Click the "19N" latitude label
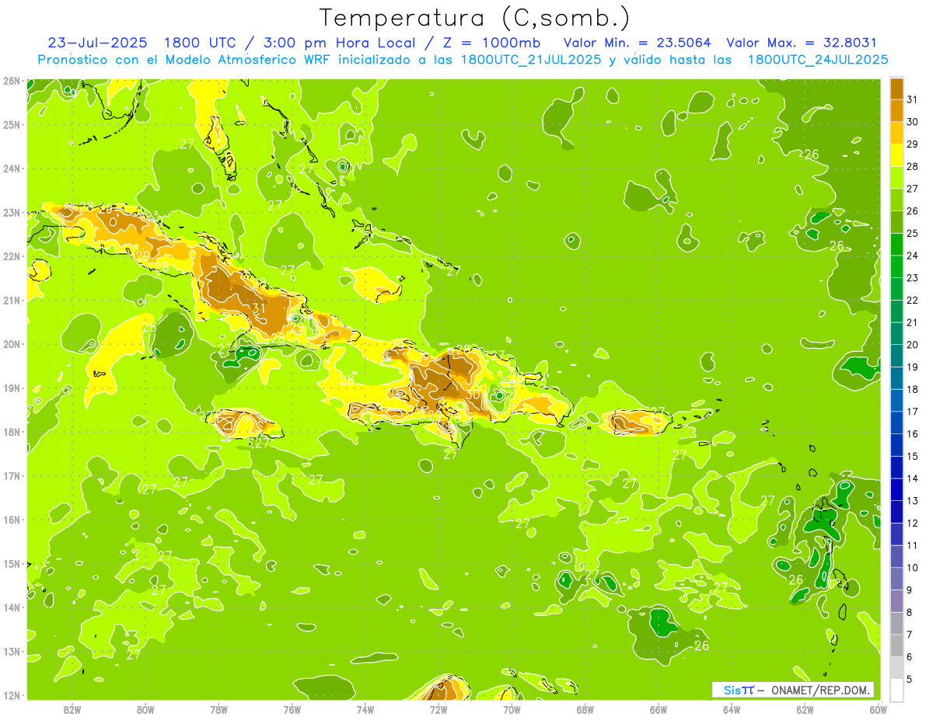 (11, 388)
